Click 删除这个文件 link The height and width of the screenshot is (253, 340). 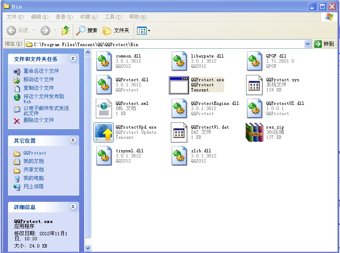[x=38, y=120]
